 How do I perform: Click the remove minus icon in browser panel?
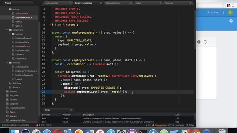click(x=205, y=42)
